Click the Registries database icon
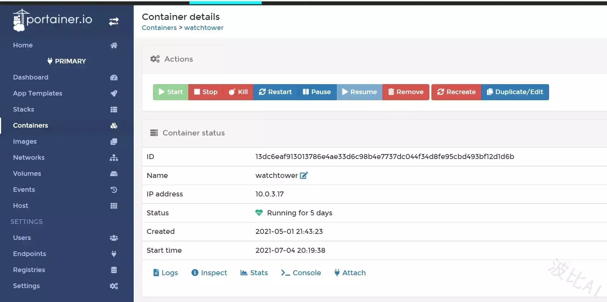Viewport: 607px width, 302px height. pos(114,270)
